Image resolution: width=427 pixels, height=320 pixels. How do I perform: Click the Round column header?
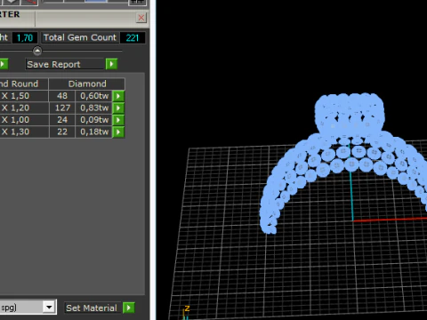[x=24, y=84]
